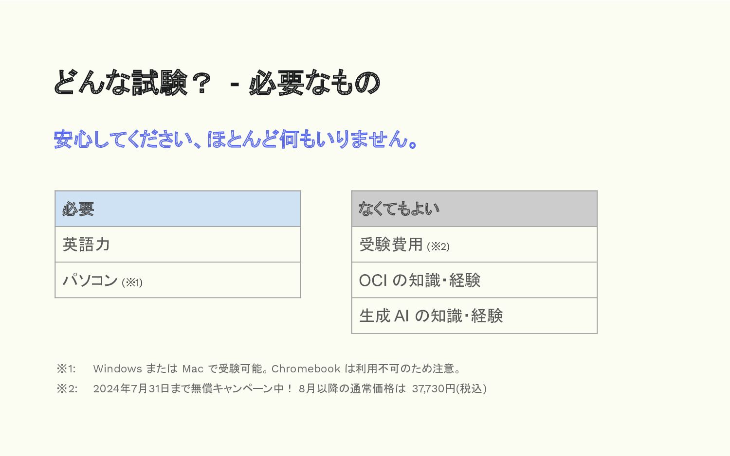This screenshot has width=730, height=456.
Task: Click the パソコン table row
Action: [x=178, y=280]
